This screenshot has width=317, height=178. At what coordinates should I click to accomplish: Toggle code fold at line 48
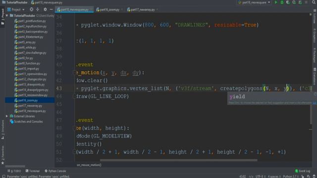(74, 128)
